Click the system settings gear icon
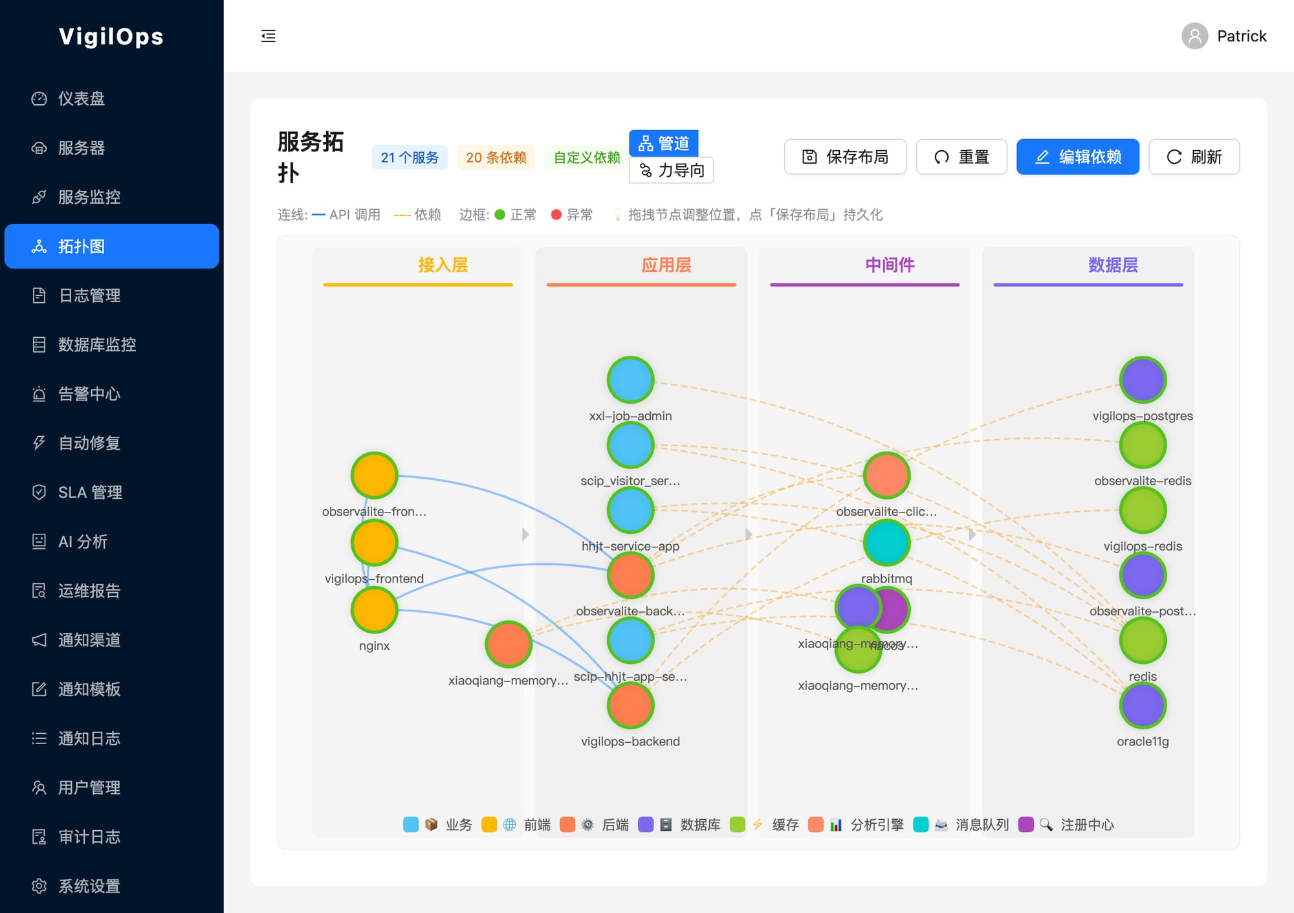Viewport: 1294px width, 913px height. pos(39,885)
